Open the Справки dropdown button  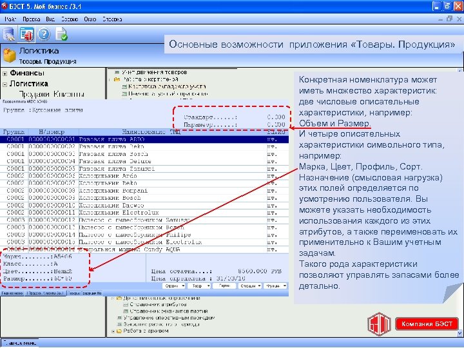click(x=174, y=286)
